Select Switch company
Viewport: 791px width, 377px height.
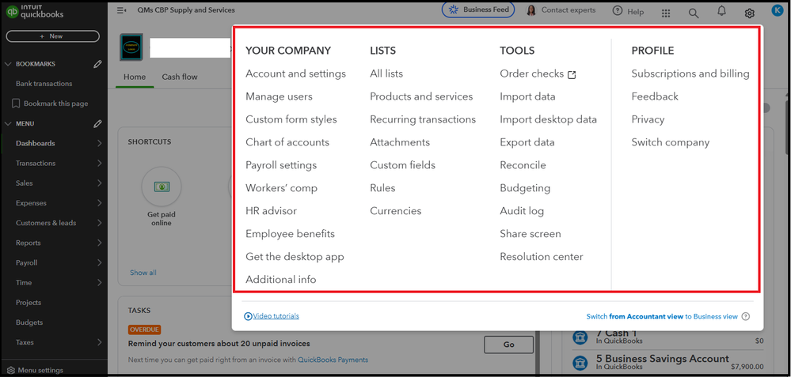(x=671, y=142)
